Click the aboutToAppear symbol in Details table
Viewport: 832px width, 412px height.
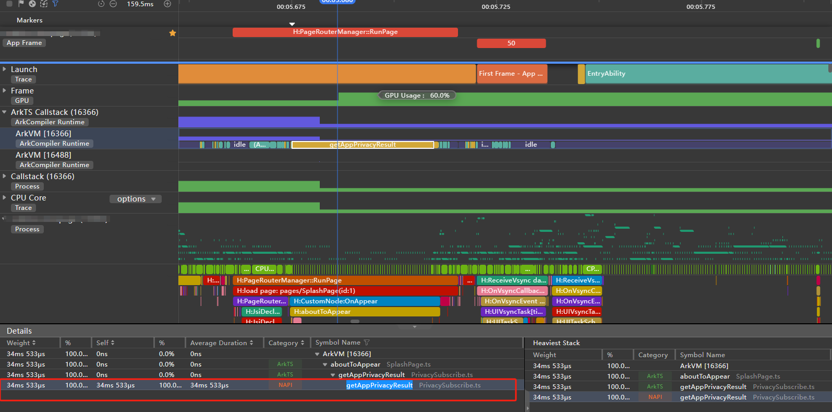pyautogui.click(x=355, y=364)
